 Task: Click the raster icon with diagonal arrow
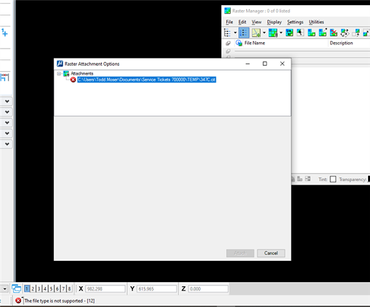click(323, 33)
